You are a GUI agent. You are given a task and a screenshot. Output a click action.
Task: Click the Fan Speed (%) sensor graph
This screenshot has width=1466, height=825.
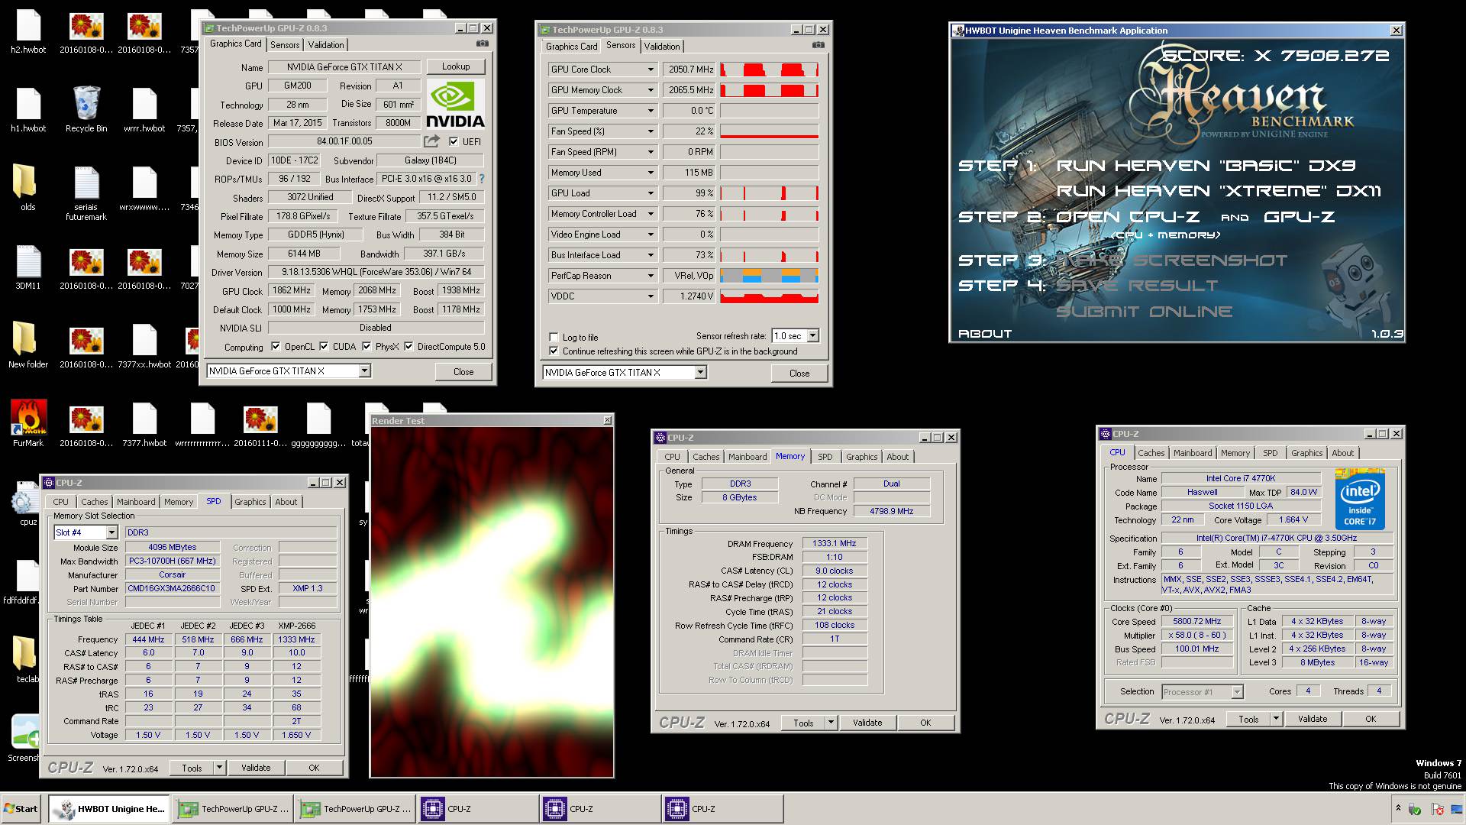tap(769, 131)
